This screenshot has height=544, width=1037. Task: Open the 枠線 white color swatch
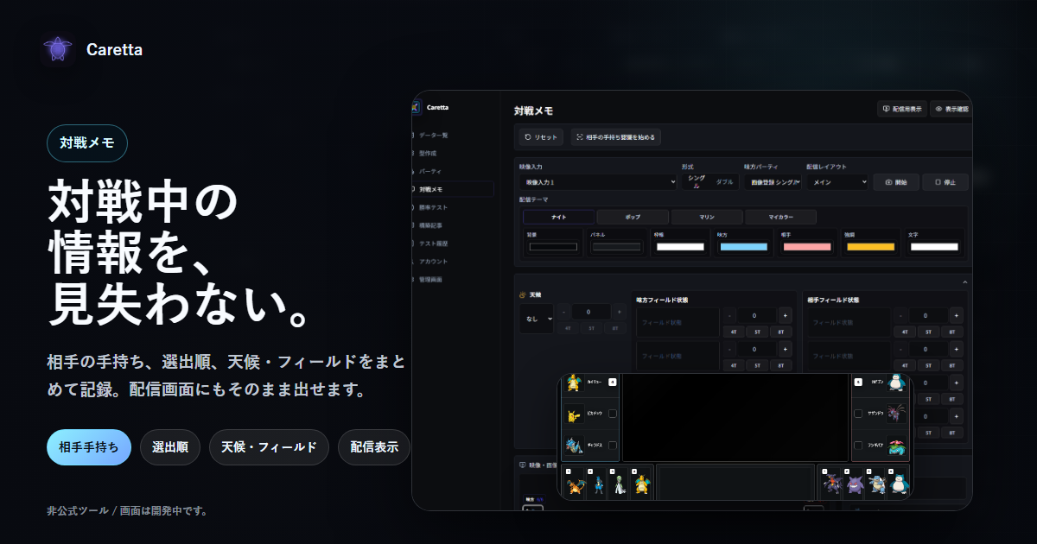coord(680,247)
